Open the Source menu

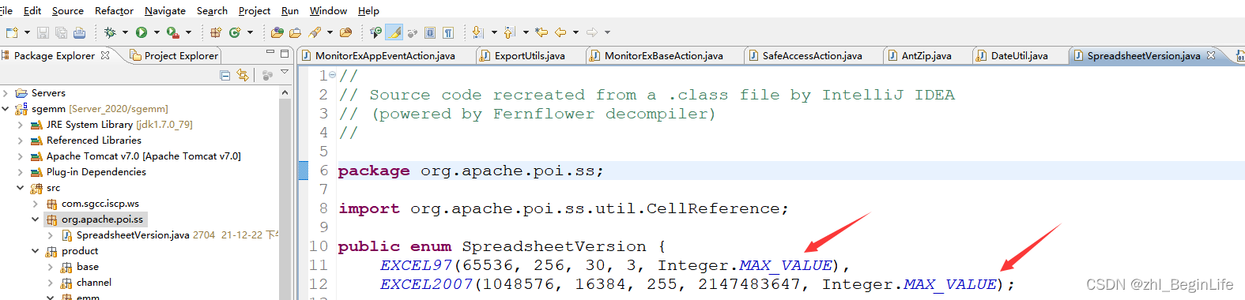[68, 10]
